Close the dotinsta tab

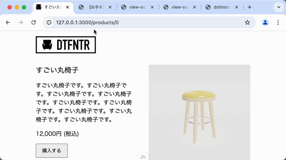tap(236, 7)
